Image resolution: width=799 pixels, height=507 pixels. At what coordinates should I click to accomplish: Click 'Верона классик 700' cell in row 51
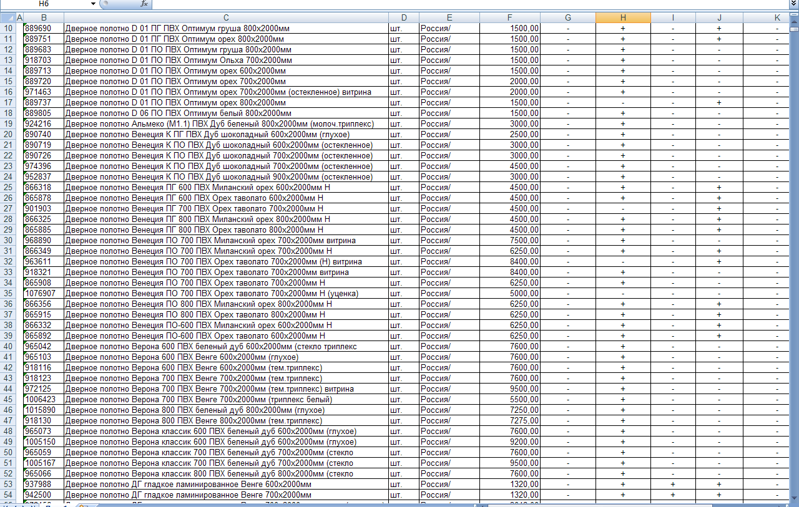[226, 463]
